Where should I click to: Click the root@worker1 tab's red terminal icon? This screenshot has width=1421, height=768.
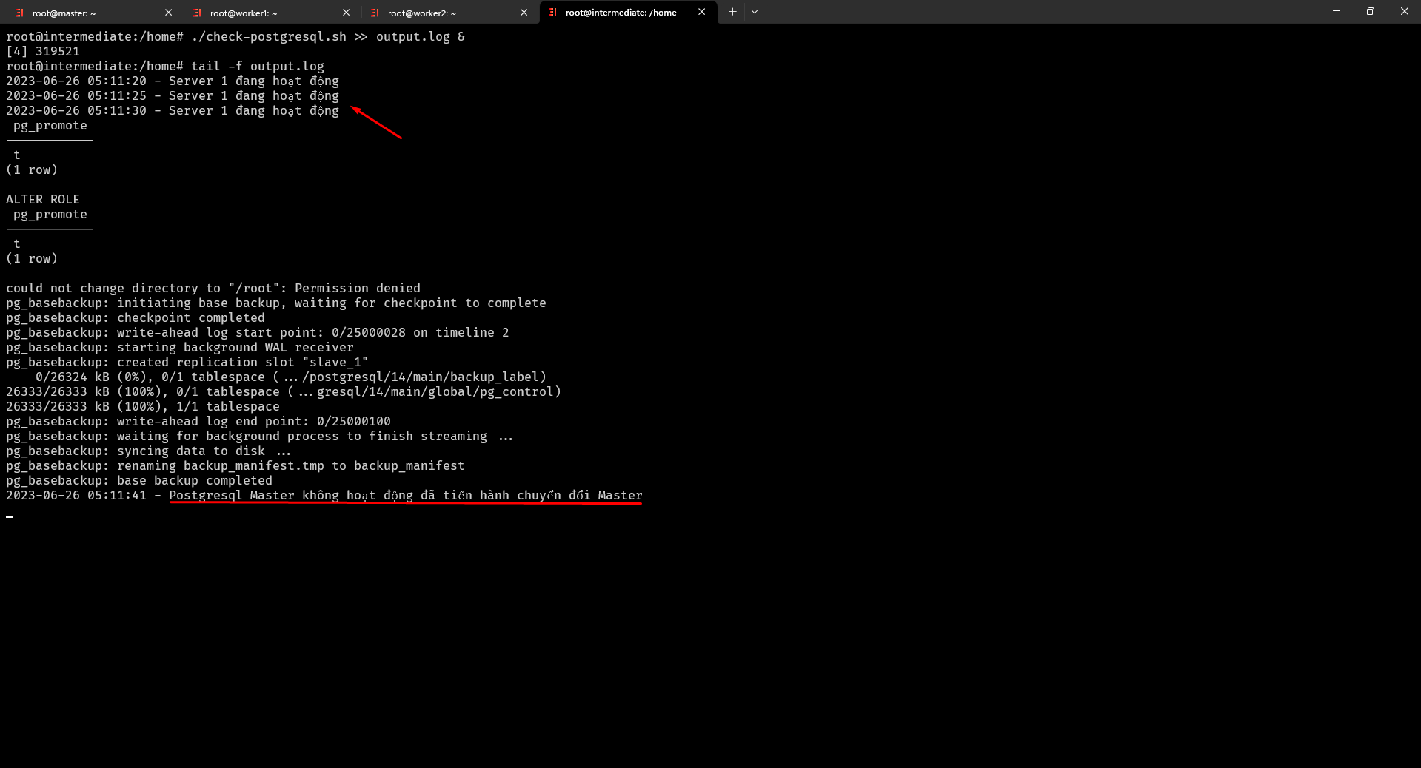pos(197,13)
